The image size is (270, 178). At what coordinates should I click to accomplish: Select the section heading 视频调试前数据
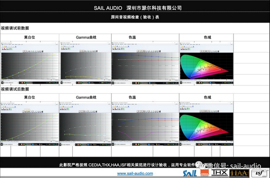point(15,28)
